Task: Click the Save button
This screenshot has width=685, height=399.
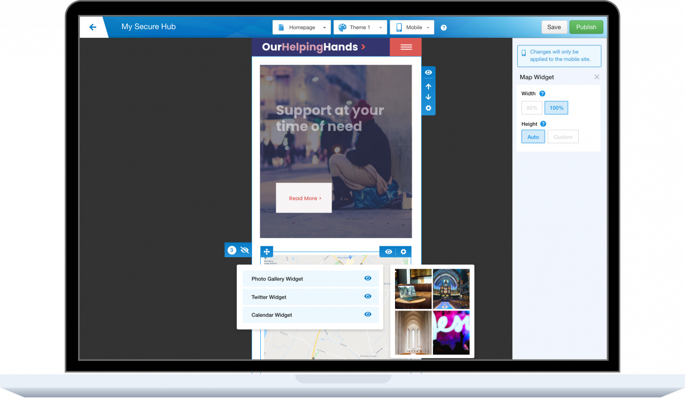Action: click(x=554, y=27)
